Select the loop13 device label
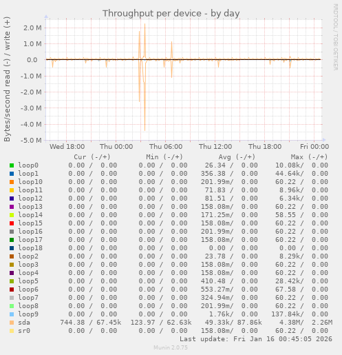 coord(30,207)
